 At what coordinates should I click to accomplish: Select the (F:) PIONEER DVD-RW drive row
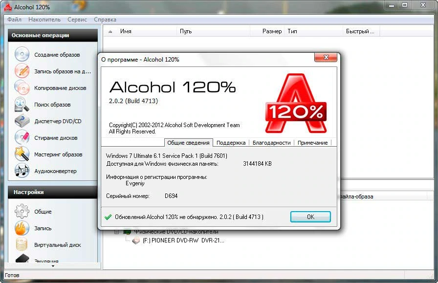coord(183,240)
